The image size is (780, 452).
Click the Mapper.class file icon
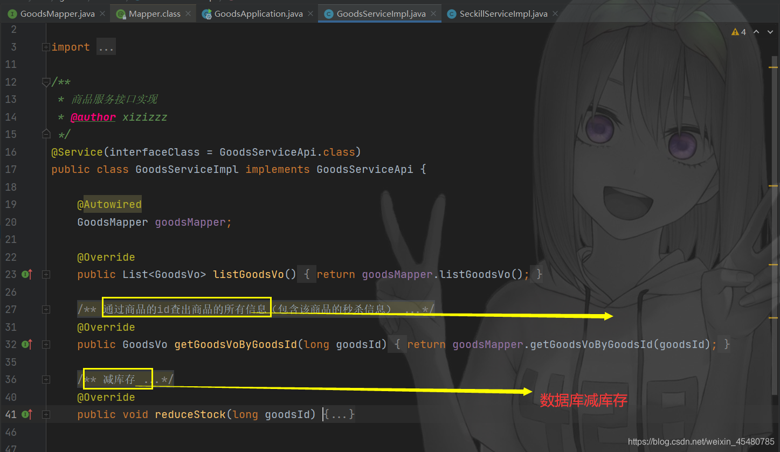pos(121,14)
